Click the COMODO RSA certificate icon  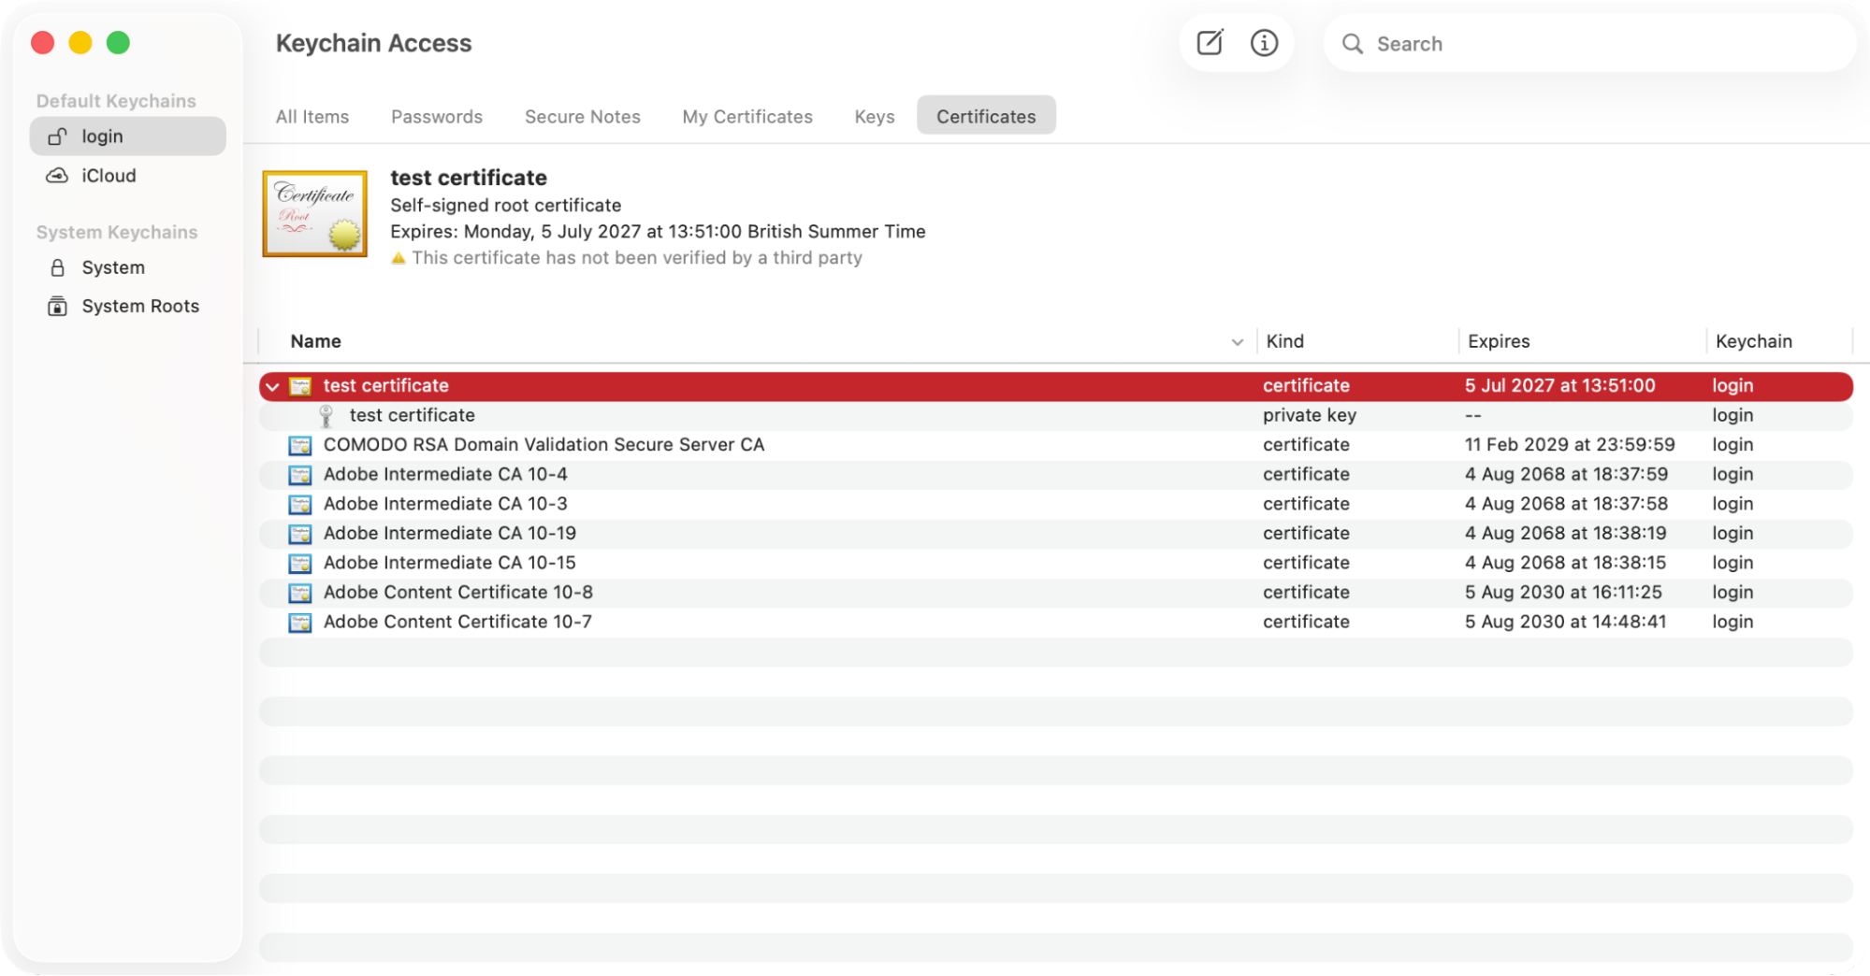[300, 445]
